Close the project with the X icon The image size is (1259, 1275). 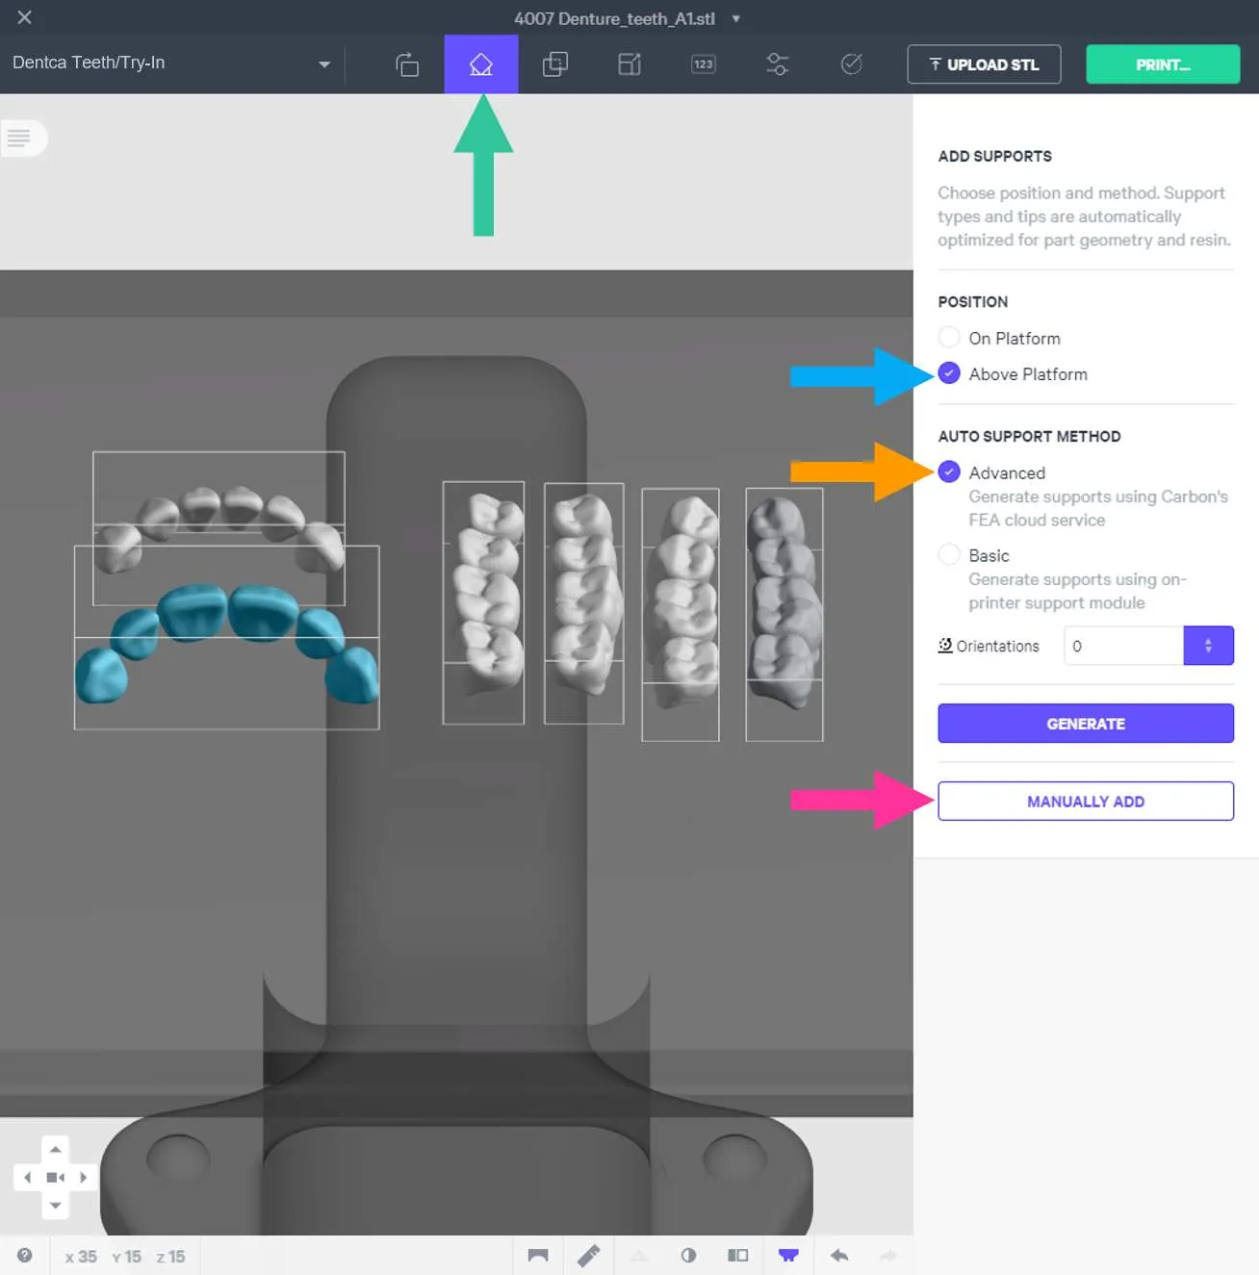25,17
